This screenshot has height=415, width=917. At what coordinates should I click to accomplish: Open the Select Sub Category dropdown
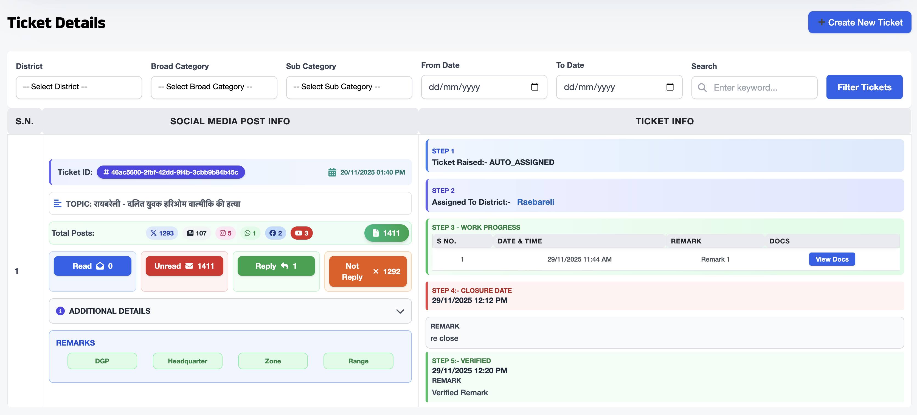(349, 87)
